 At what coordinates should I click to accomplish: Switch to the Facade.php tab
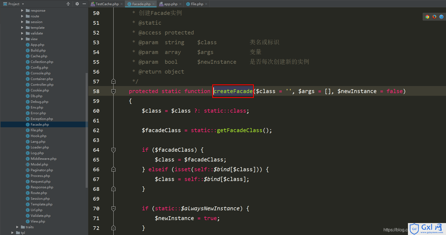pos(141,4)
